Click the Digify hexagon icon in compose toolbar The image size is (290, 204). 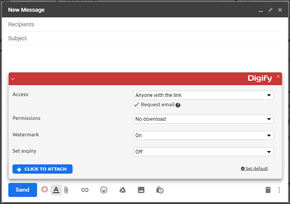[44, 189]
